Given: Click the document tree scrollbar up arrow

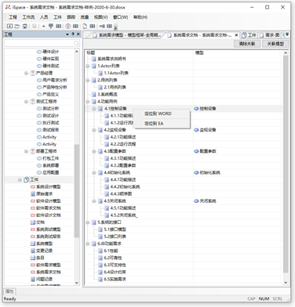Looking at the screenshot, I should [x=286, y=53].
